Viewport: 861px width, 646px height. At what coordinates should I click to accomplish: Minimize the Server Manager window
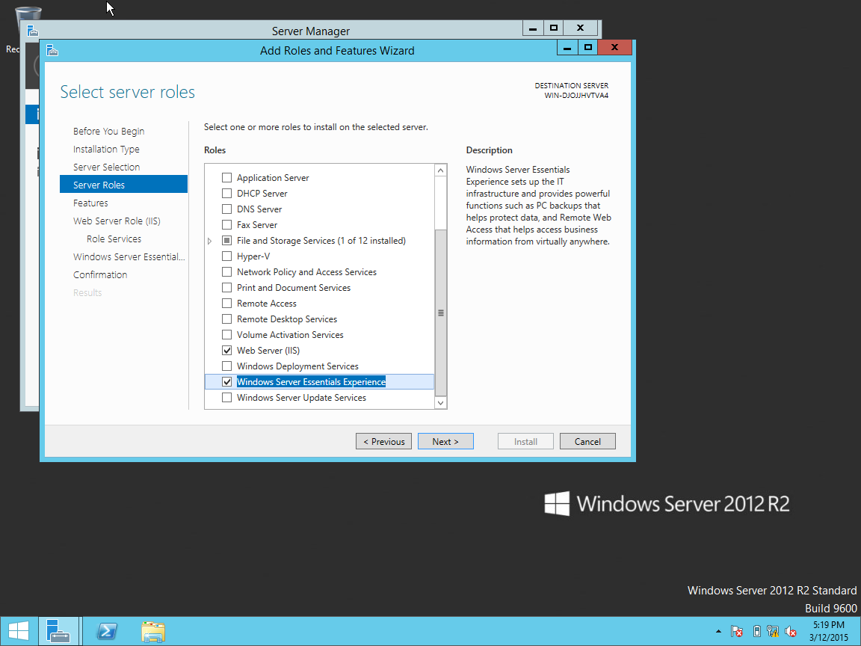tap(533, 28)
